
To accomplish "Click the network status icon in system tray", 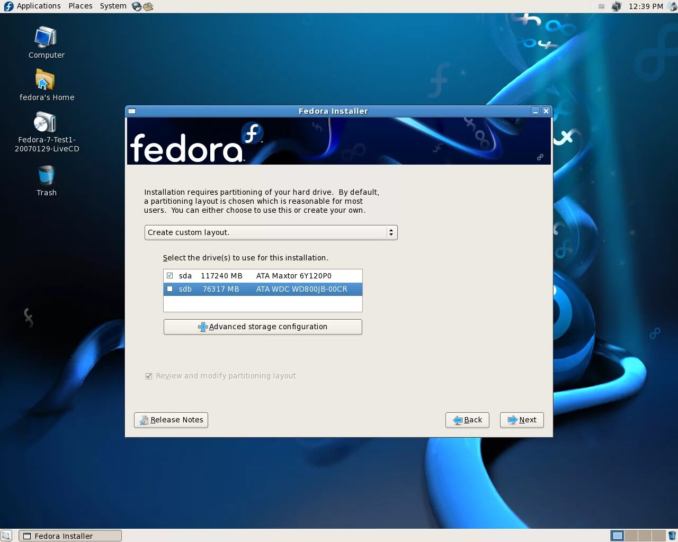I will click(617, 6).
